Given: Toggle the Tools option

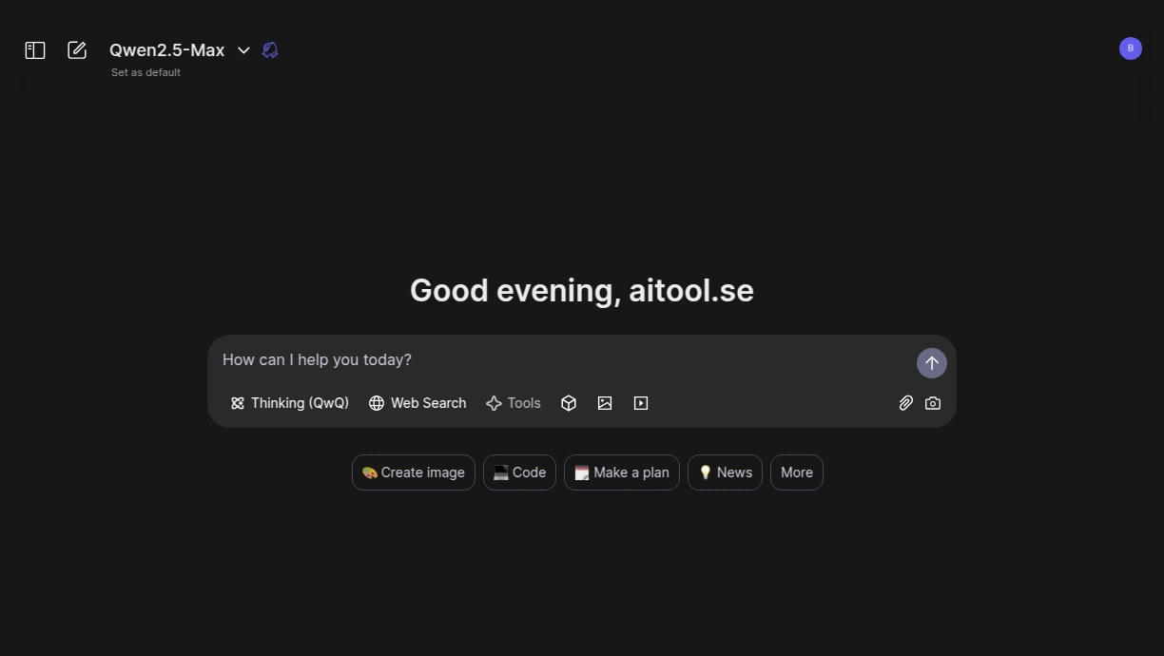Looking at the screenshot, I should coord(514,403).
